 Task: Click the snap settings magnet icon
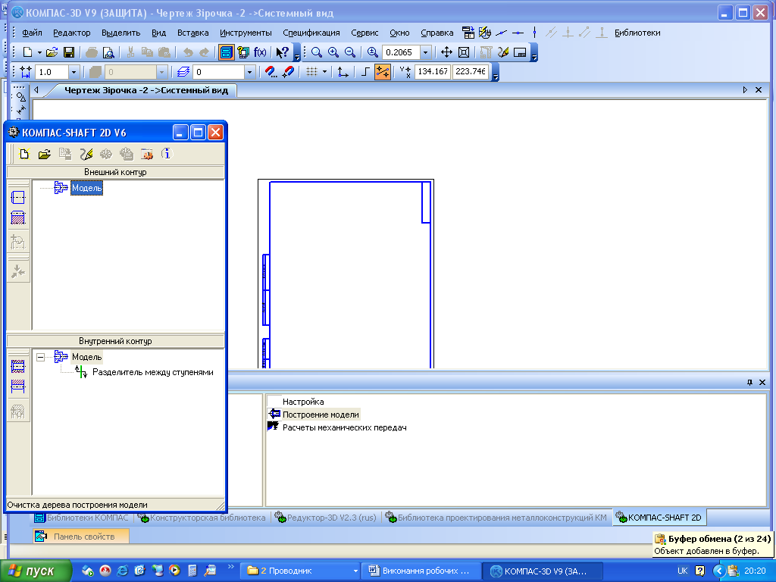click(271, 72)
